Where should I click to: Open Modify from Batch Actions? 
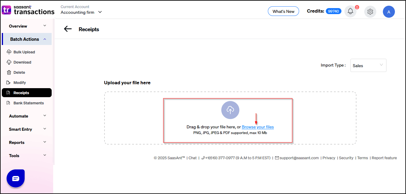click(x=20, y=83)
